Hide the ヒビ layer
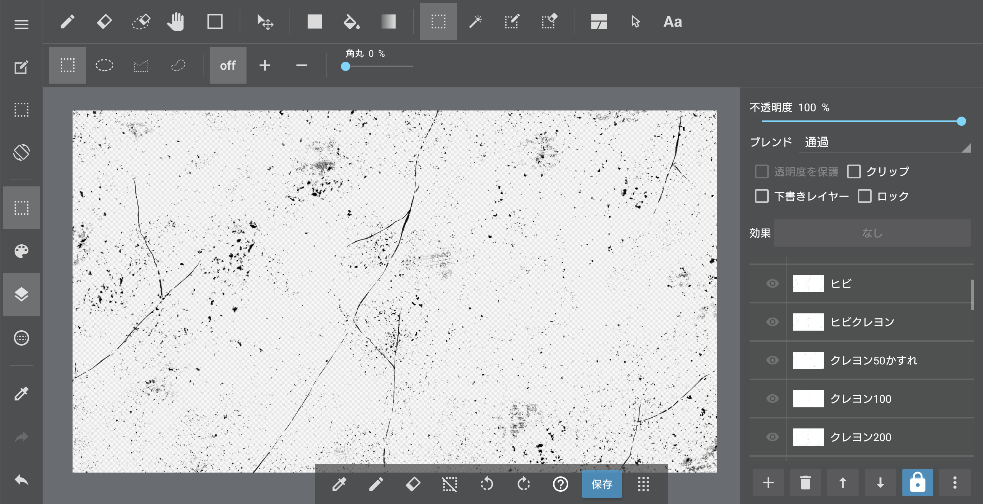The image size is (983, 504). pos(772,283)
